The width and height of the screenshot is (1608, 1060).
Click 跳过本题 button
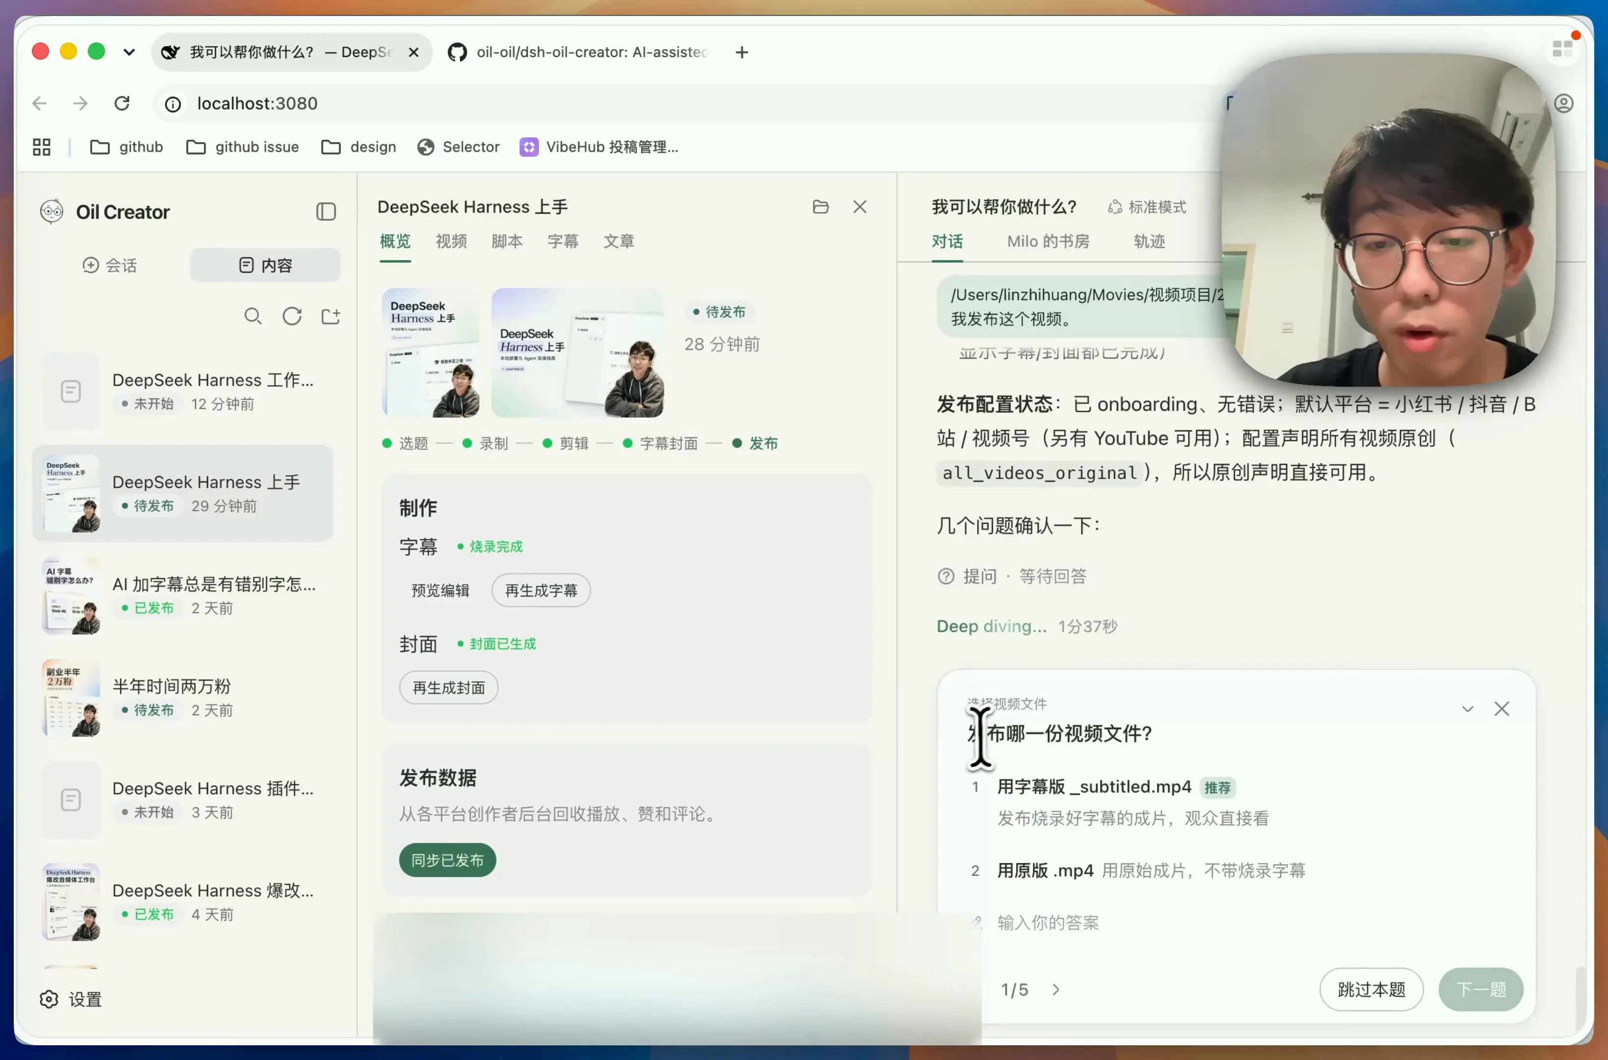coord(1371,990)
